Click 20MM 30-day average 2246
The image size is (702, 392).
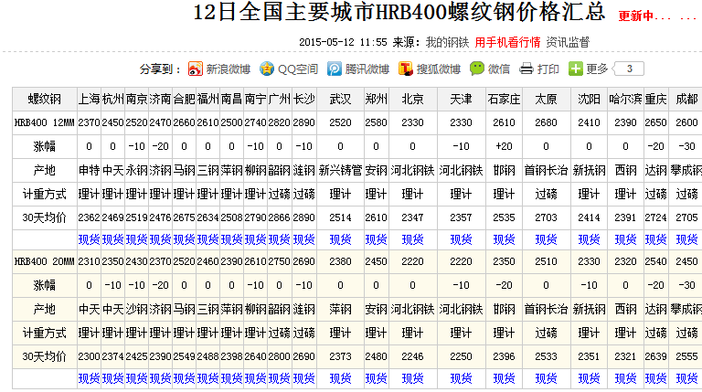(x=412, y=356)
